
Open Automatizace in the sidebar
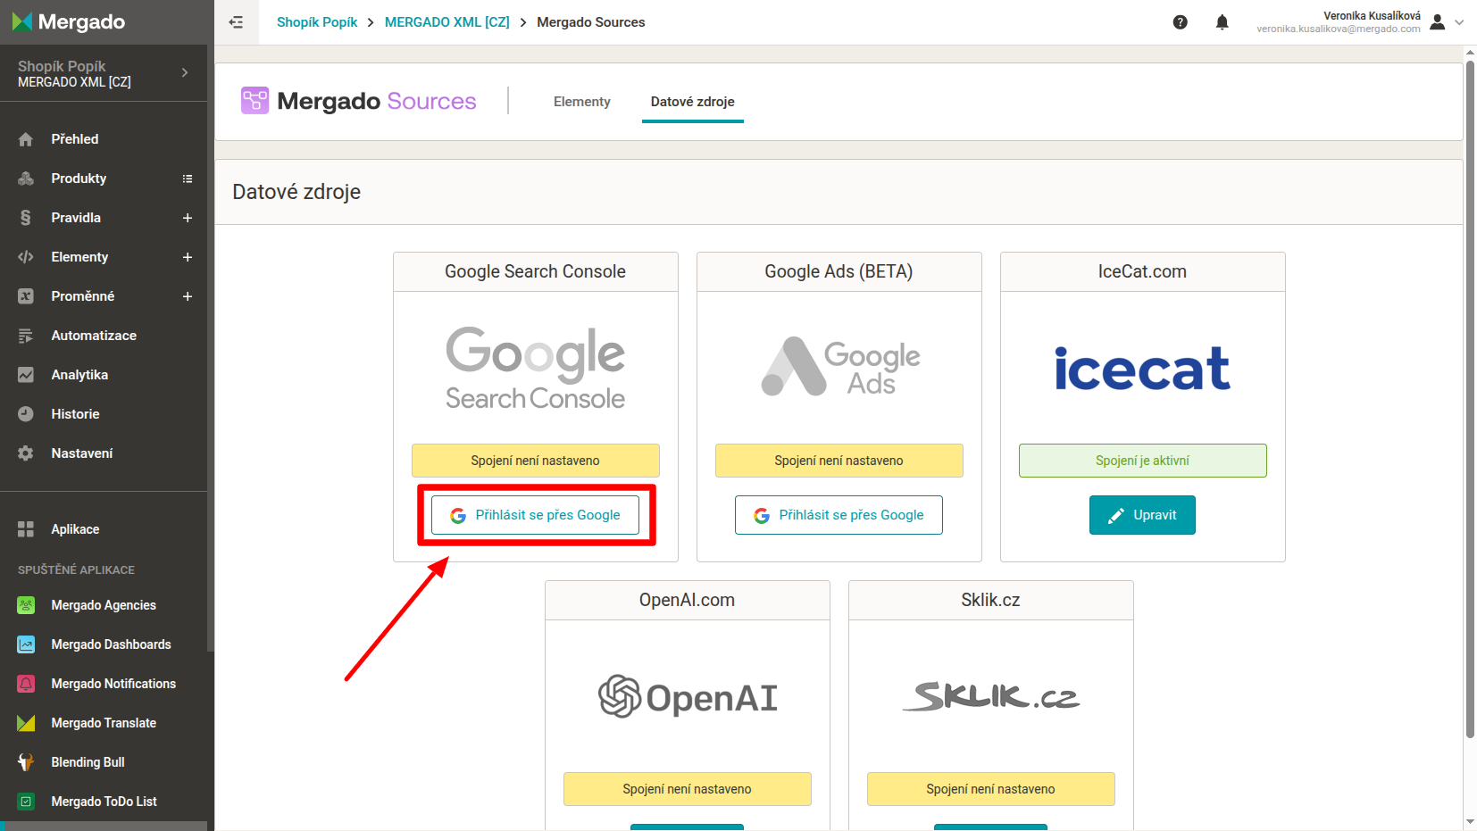pyautogui.click(x=94, y=336)
